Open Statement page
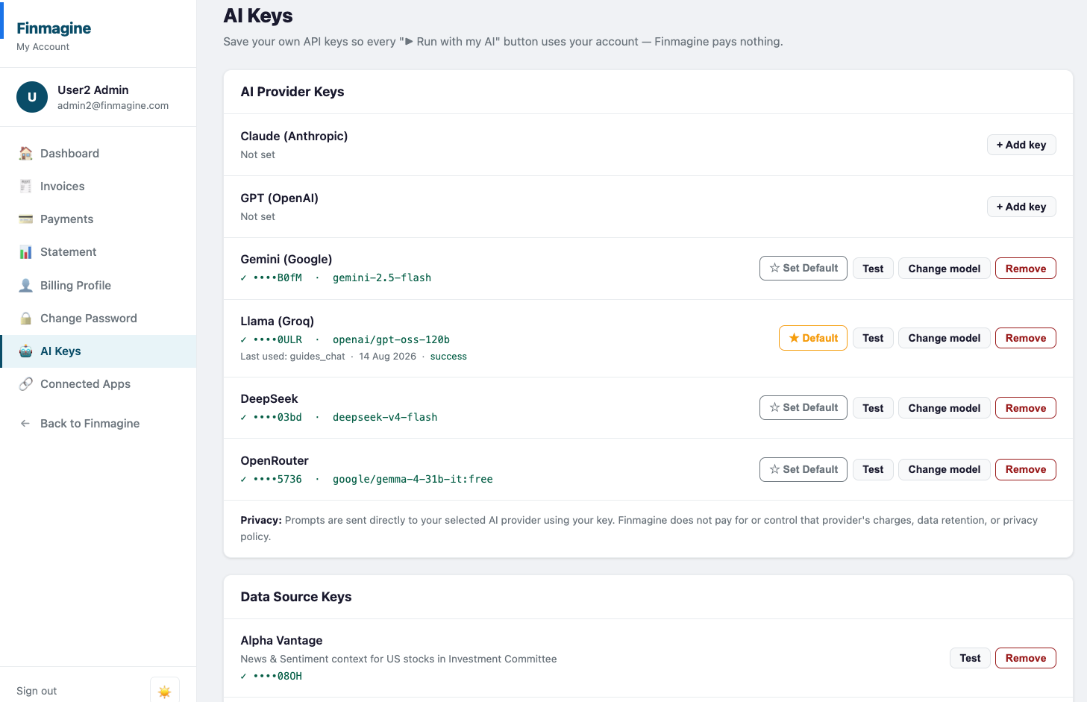The height and width of the screenshot is (702, 1087). (98, 251)
